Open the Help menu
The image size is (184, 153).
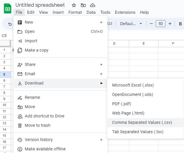pyautogui.click(x=144, y=12)
